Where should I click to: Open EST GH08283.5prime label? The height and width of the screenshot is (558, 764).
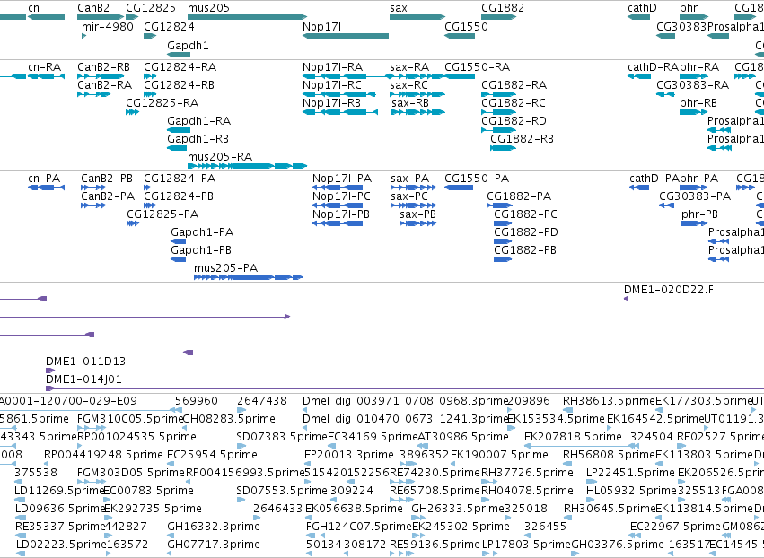(x=229, y=419)
